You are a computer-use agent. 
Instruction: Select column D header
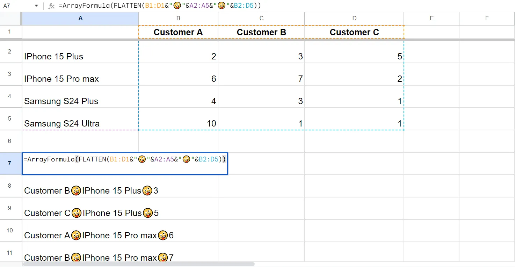click(354, 19)
